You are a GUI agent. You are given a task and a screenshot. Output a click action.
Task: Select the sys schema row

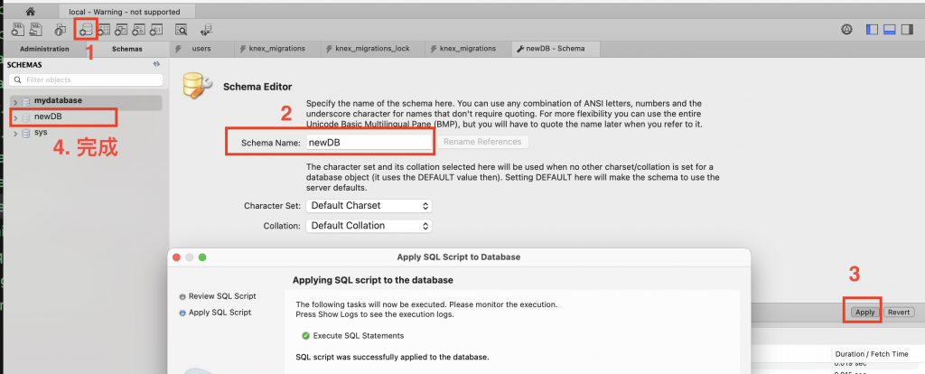point(86,134)
